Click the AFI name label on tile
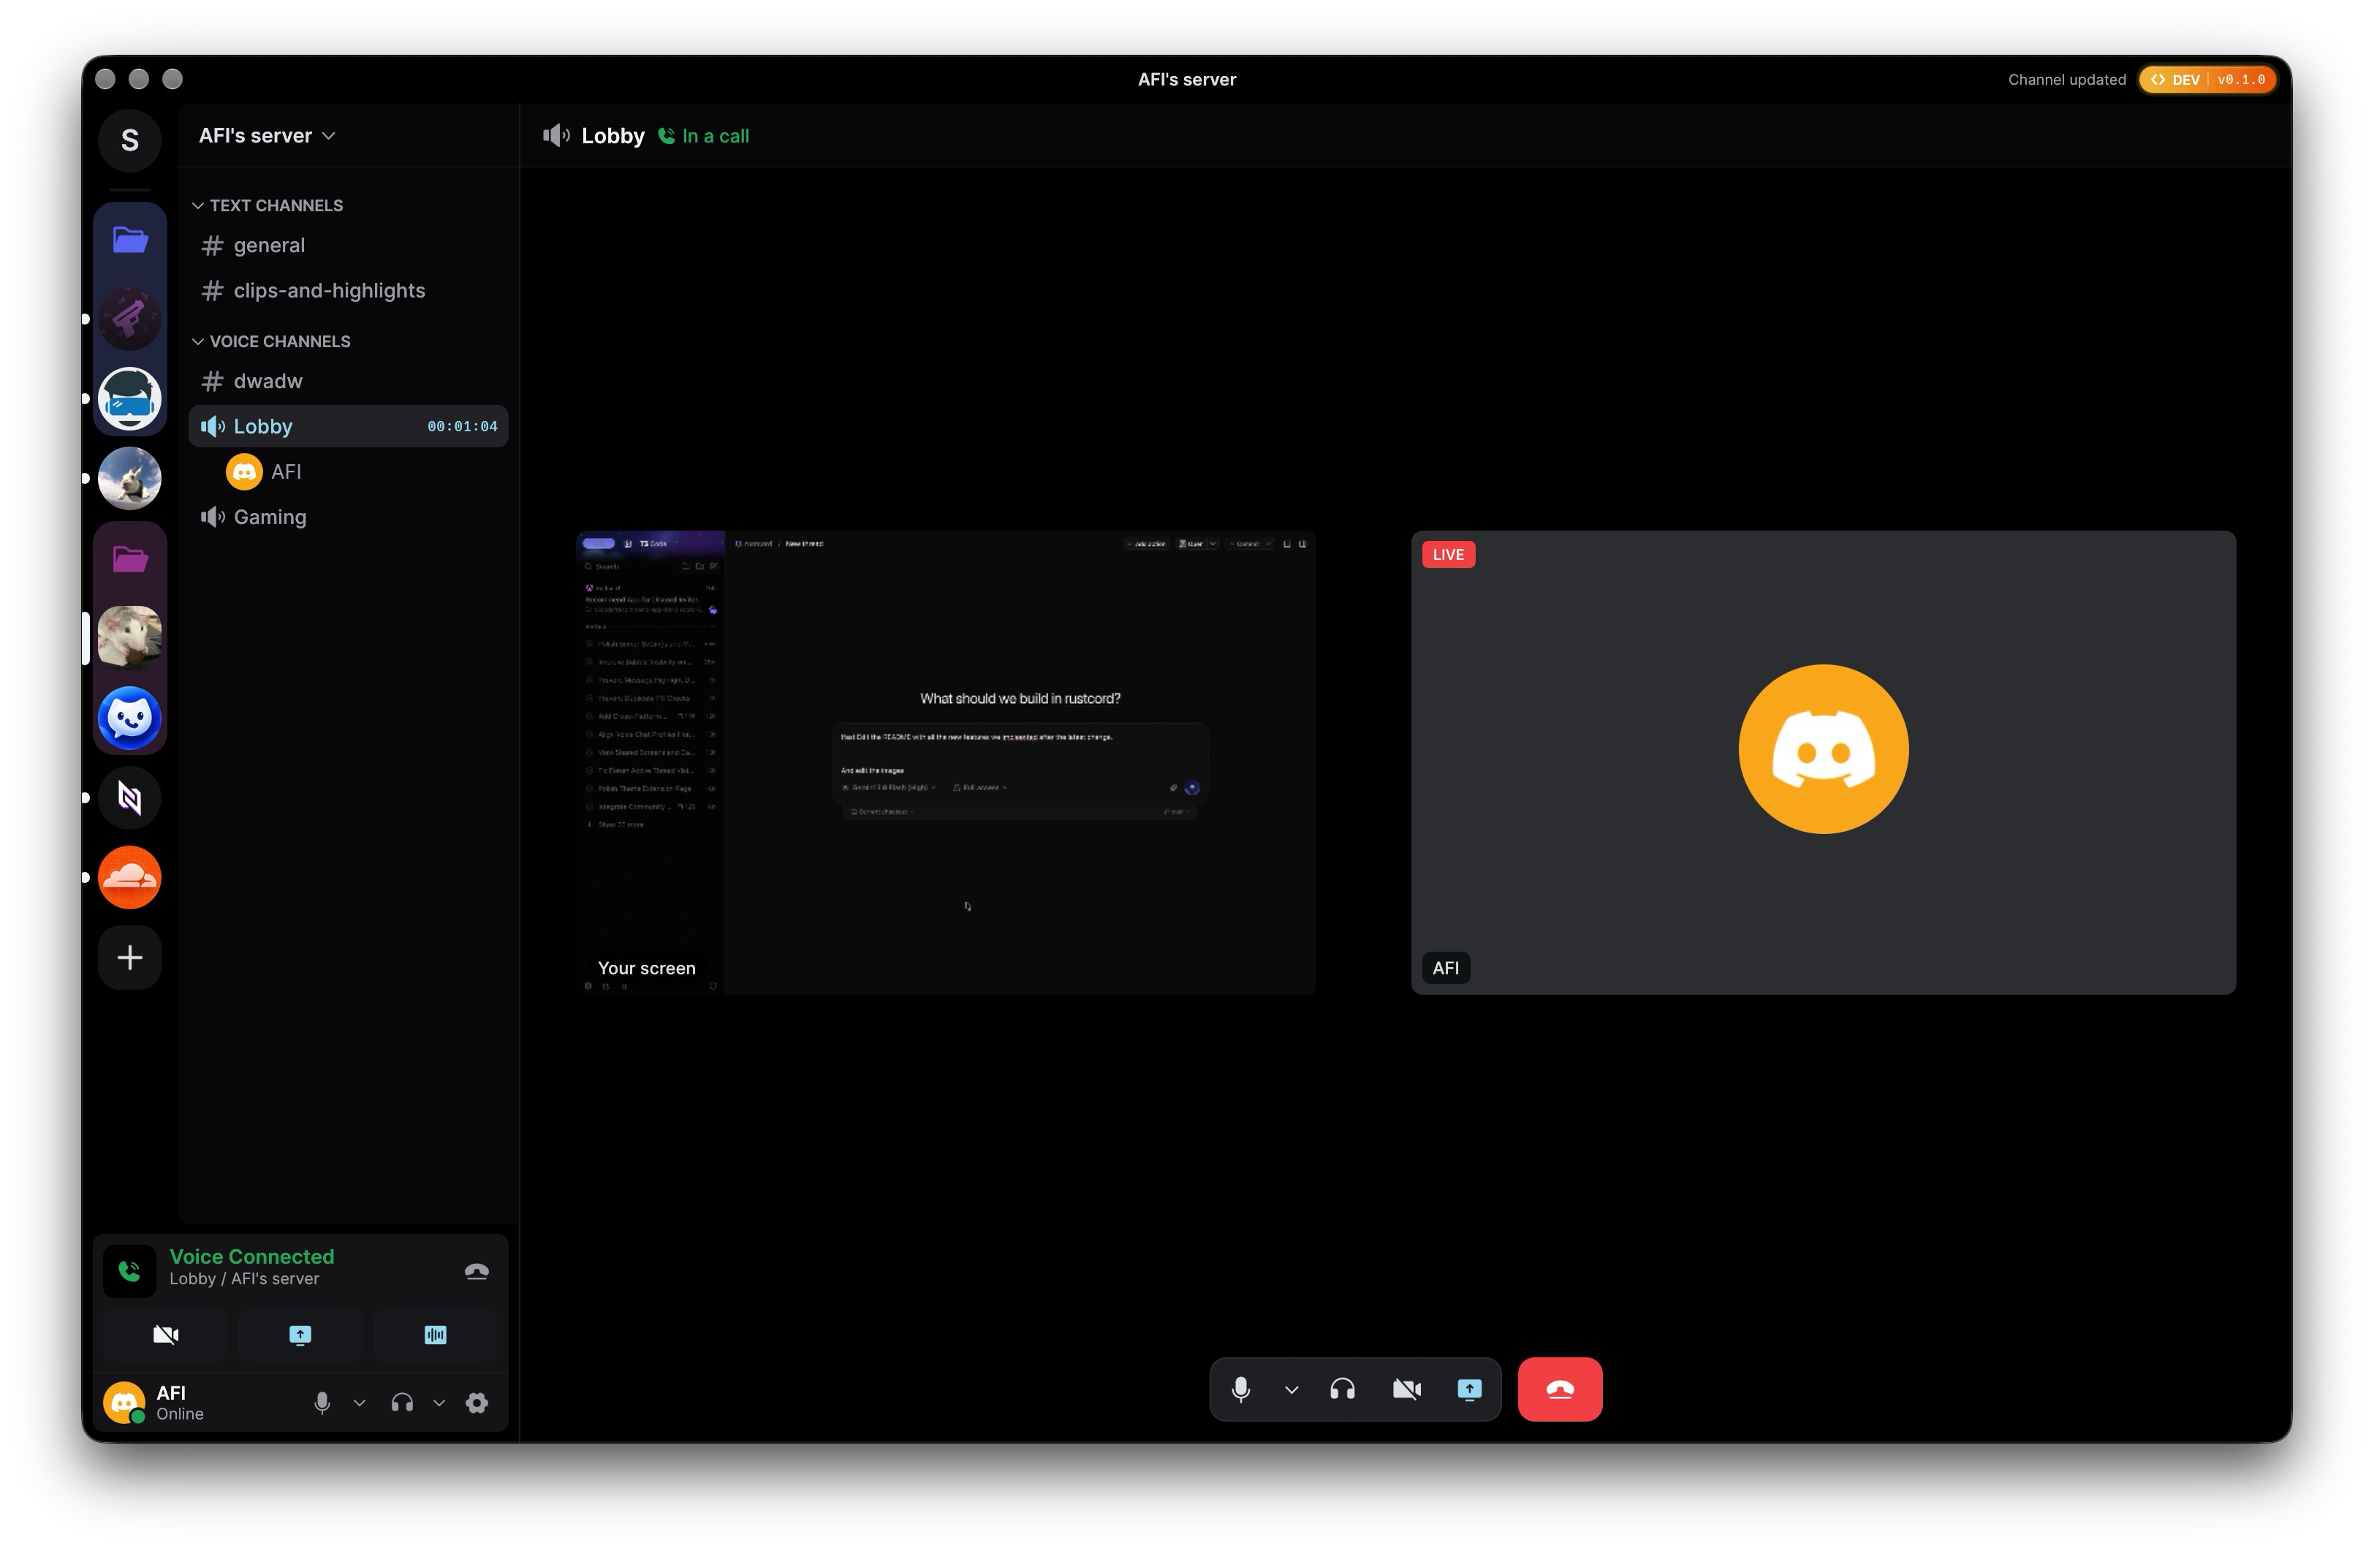The width and height of the screenshot is (2374, 1551). (1445, 968)
